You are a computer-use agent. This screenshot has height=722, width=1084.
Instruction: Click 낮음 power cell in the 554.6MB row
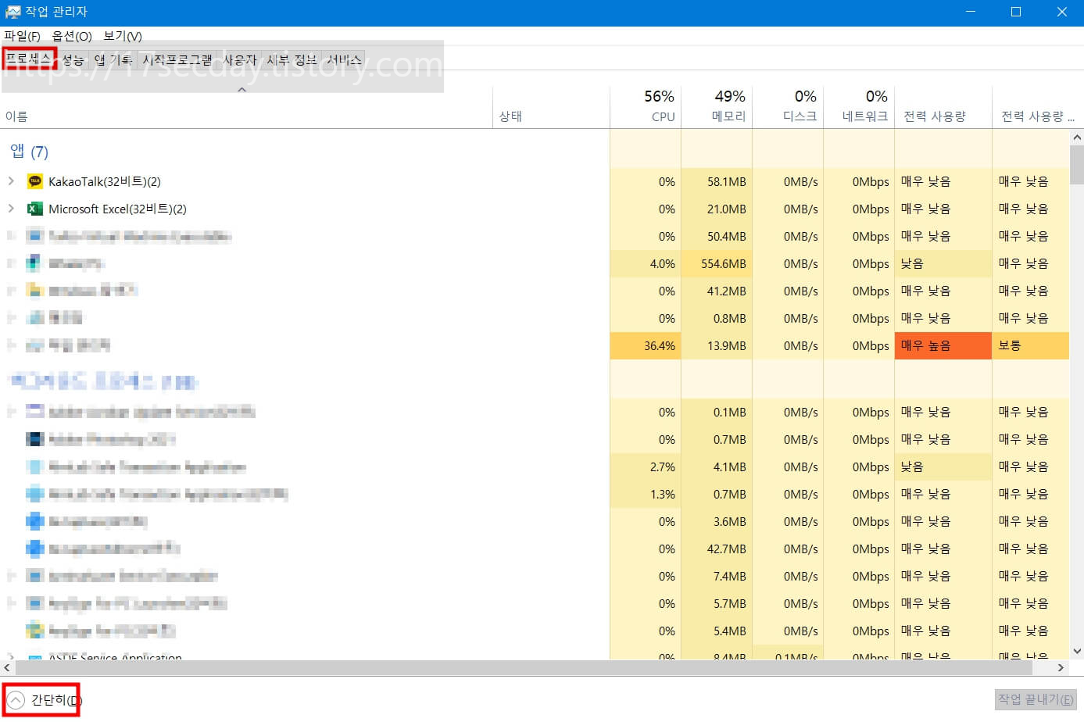tap(943, 263)
